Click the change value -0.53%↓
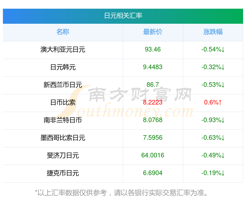 pyautogui.click(x=213, y=85)
